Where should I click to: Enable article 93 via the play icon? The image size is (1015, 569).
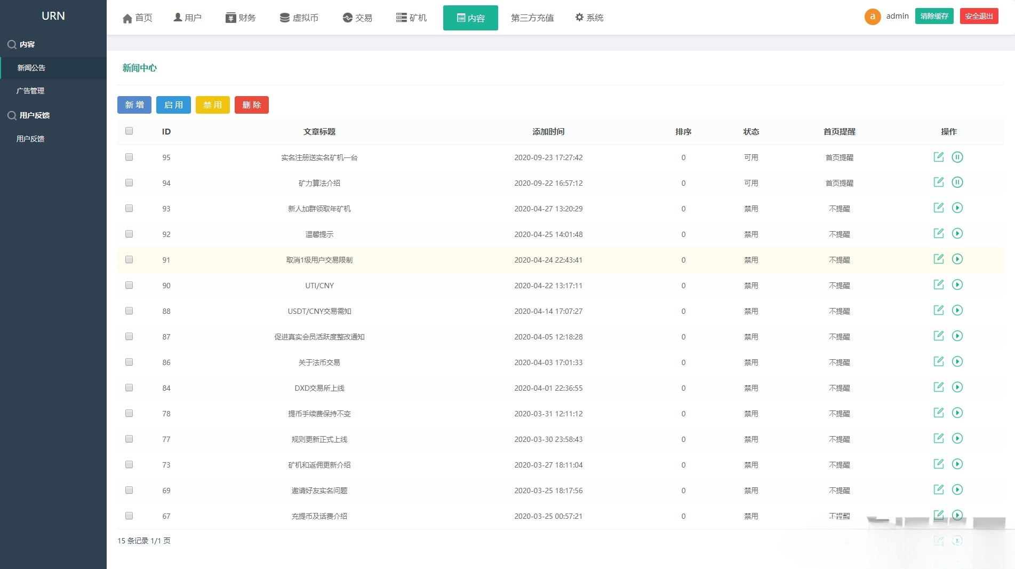tap(958, 208)
